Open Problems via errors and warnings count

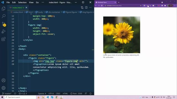23,94
